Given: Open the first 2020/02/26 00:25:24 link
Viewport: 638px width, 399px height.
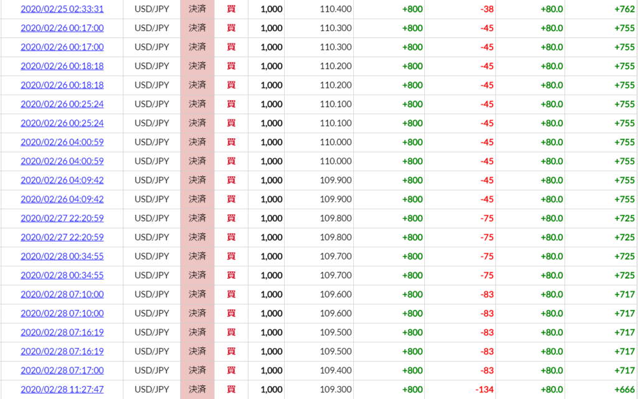Looking at the screenshot, I should [x=62, y=104].
